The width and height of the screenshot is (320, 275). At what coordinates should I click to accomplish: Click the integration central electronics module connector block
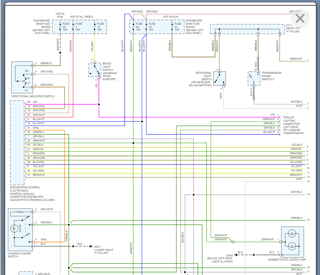(17, 143)
